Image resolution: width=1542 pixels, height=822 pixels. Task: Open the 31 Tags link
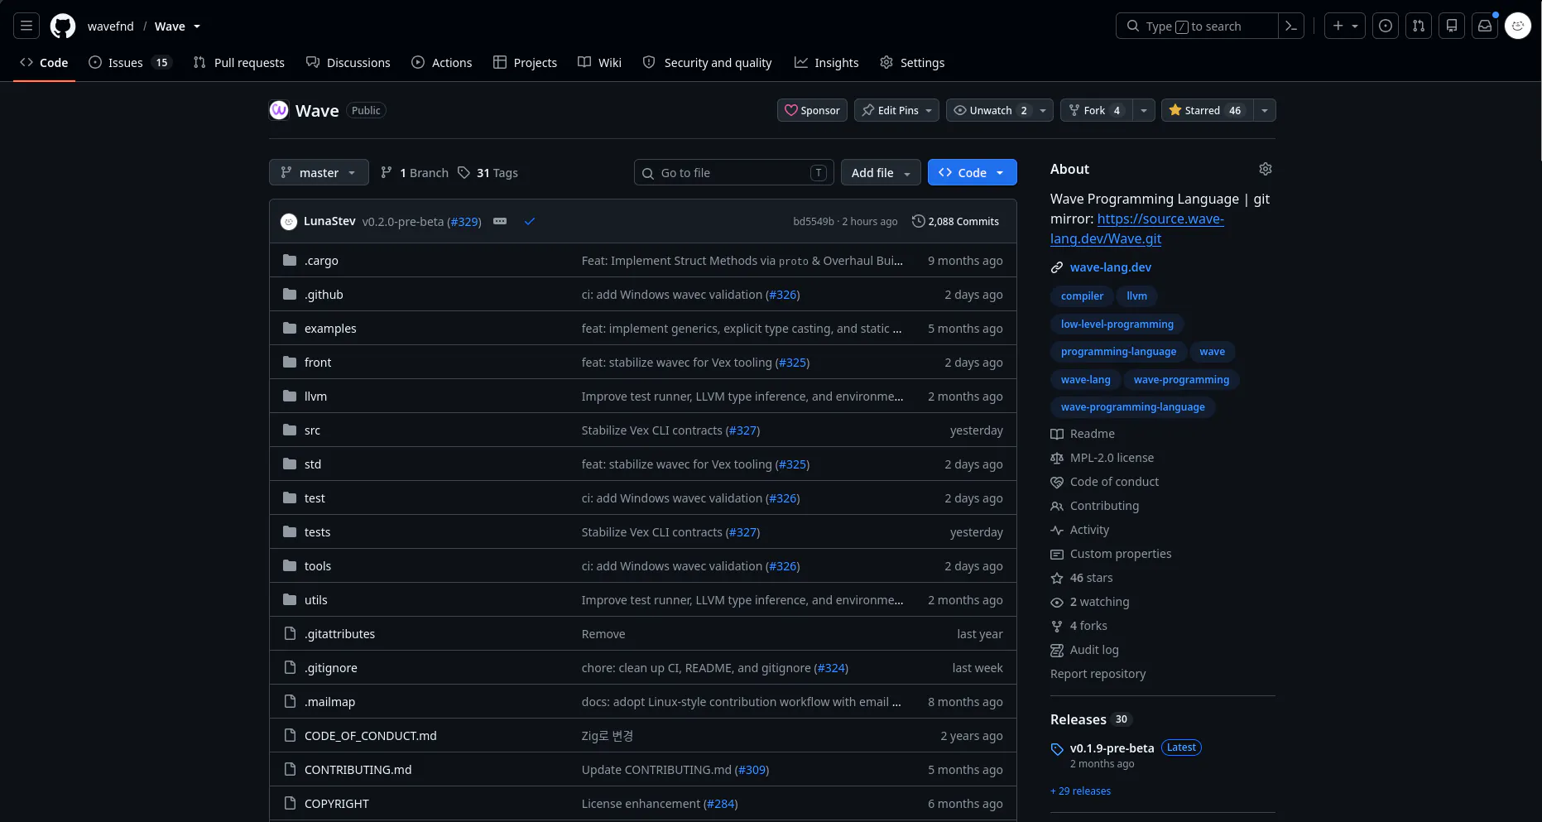point(488,173)
